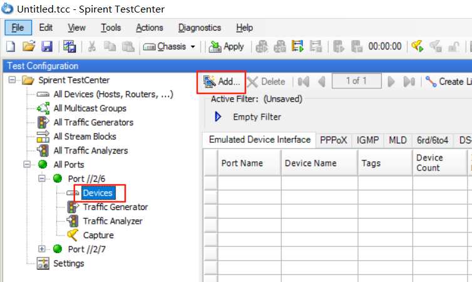Screen dimensions: 472x282
Task: Click the Save As template icon
Action: tap(69, 47)
